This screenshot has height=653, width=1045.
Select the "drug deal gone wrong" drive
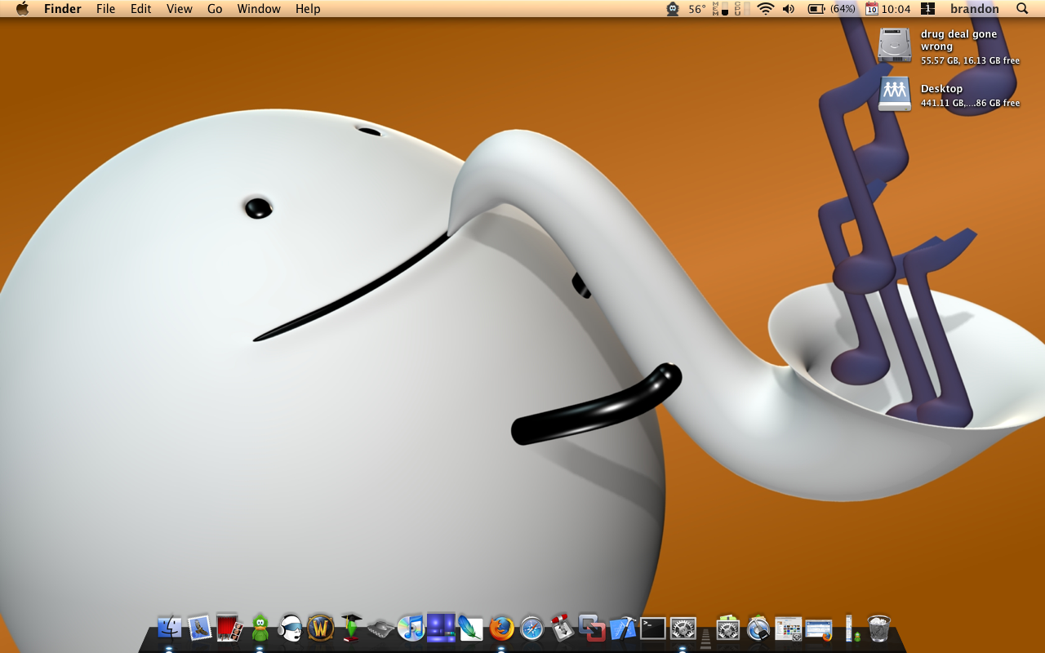pos(895,45)
